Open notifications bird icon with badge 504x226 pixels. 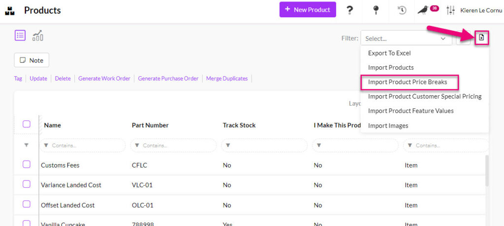pos(423,10)
